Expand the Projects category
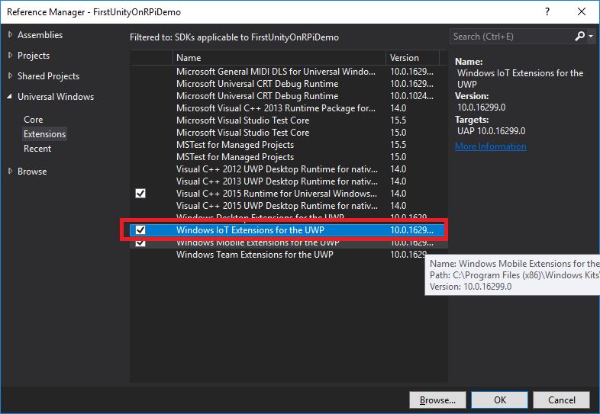600x414 pixels. point(11,56)
